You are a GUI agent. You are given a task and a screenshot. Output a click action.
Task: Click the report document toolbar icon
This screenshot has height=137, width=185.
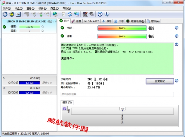(x=63, y=14)
